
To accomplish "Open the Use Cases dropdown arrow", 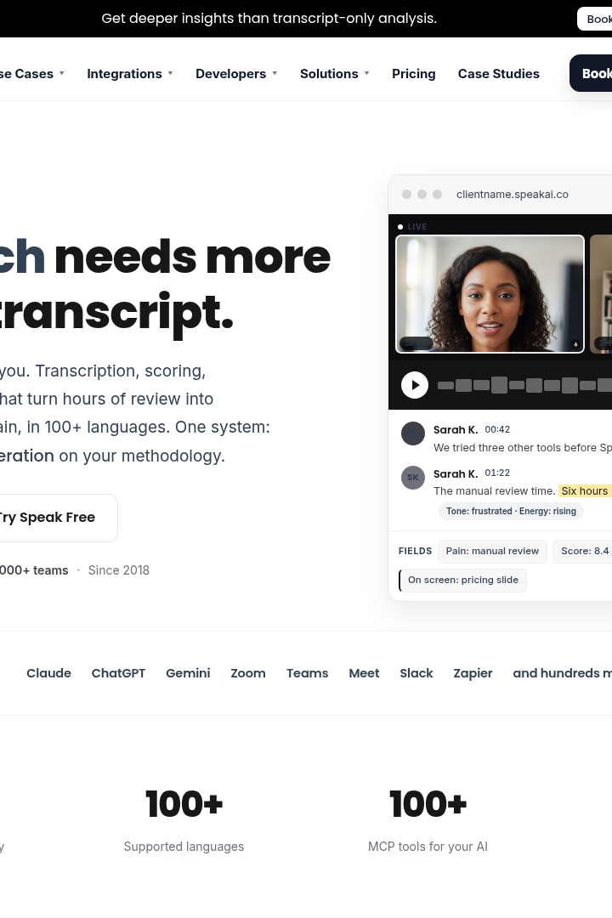I will [x=61, y=74].
